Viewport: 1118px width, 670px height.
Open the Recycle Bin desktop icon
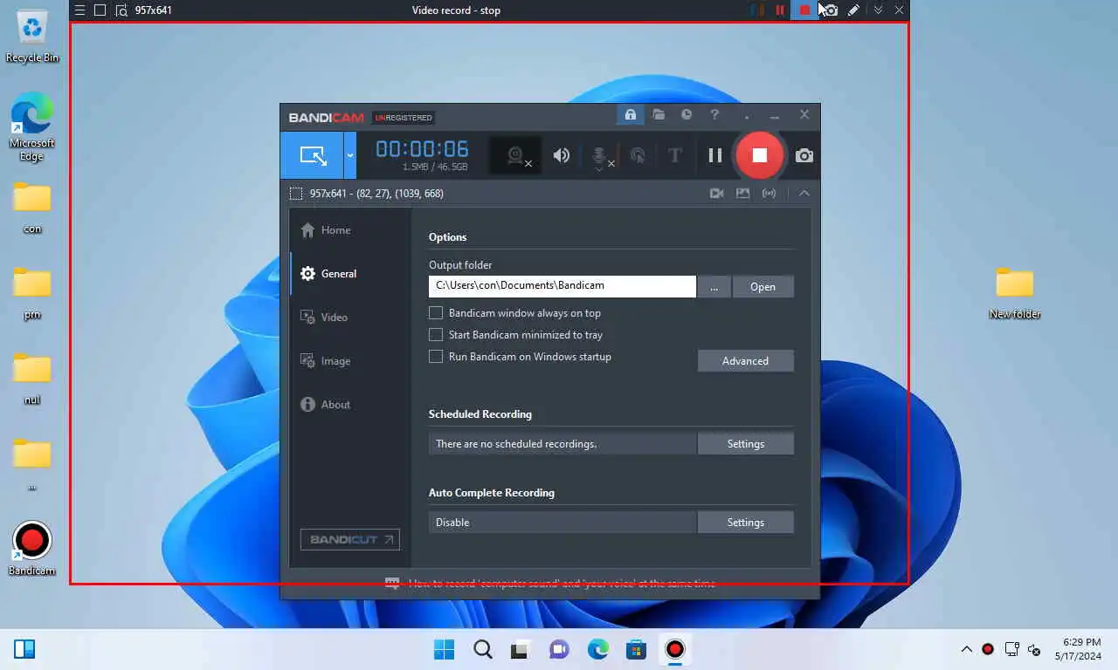[x=32, y=38]
